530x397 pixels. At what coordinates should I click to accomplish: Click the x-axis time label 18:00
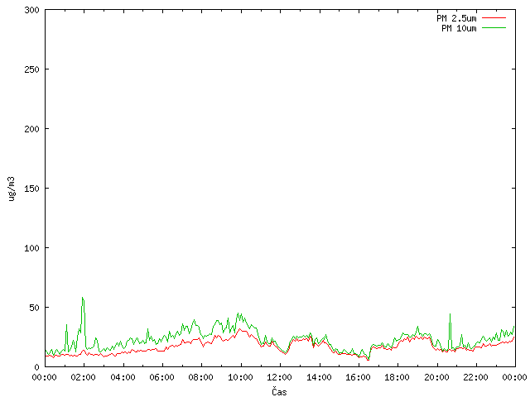point(397,377)
